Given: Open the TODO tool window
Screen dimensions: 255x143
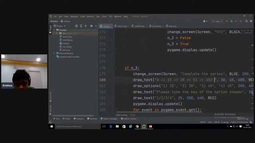Looking at the screenshot, I should point(67,119).
